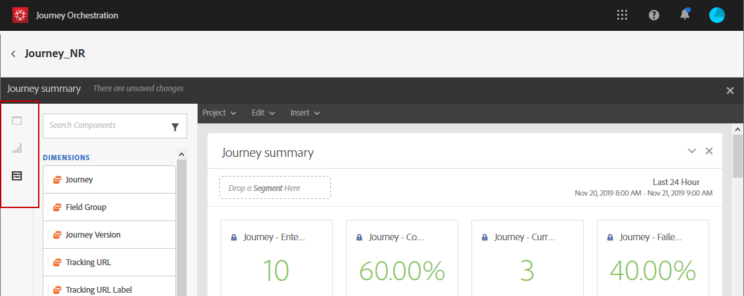Switch to the Visualizations sidebar icon
The height and width of the screenshot is (296, 744).
pos(17,148)
